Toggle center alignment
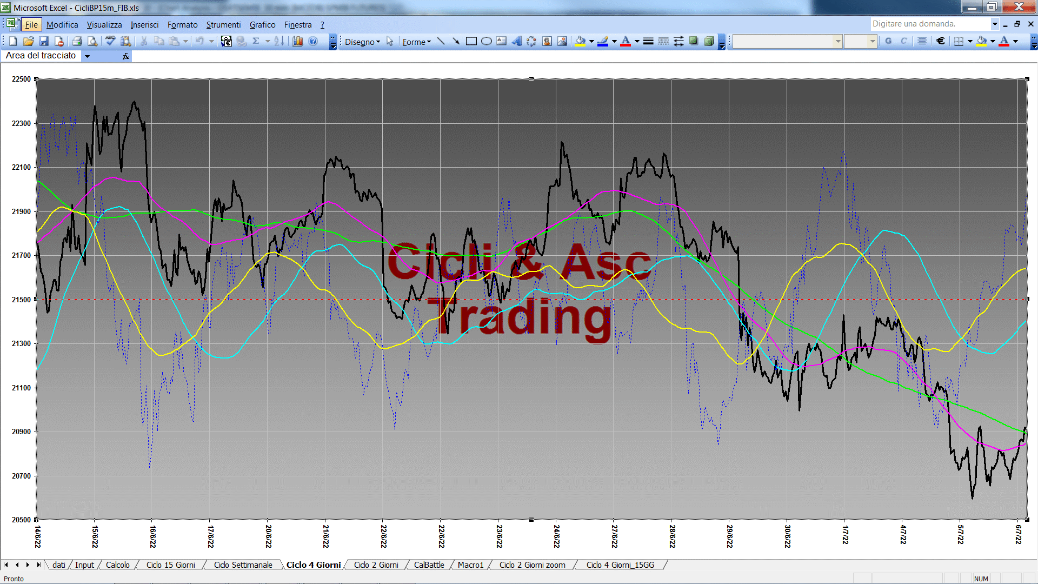1038x584 pixels. [922, 42]
